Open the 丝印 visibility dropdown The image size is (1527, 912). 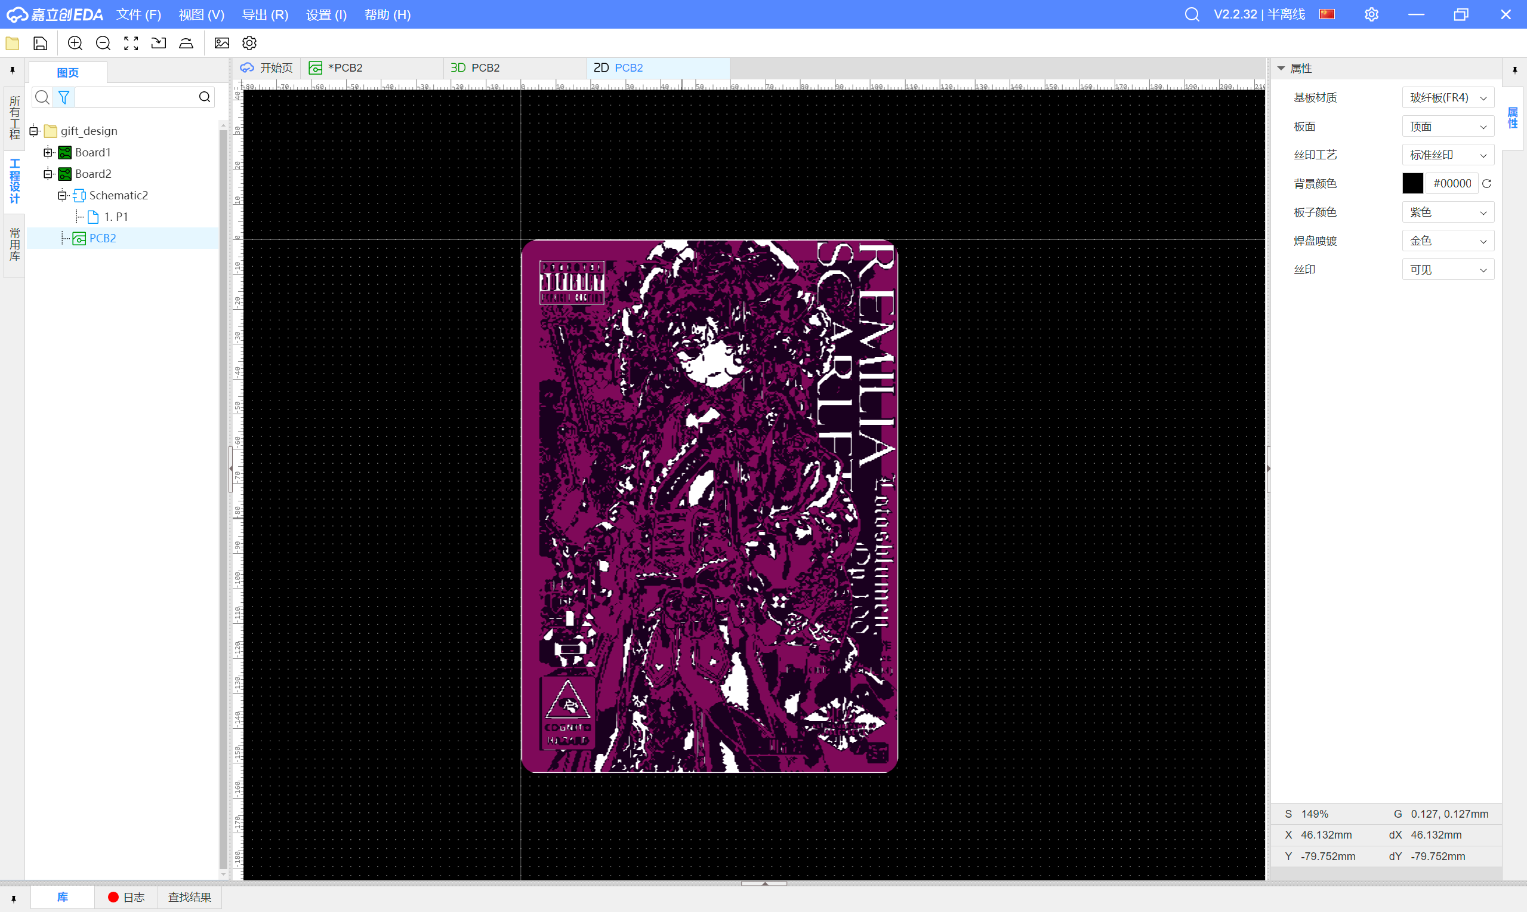(x=1448, y=270)
